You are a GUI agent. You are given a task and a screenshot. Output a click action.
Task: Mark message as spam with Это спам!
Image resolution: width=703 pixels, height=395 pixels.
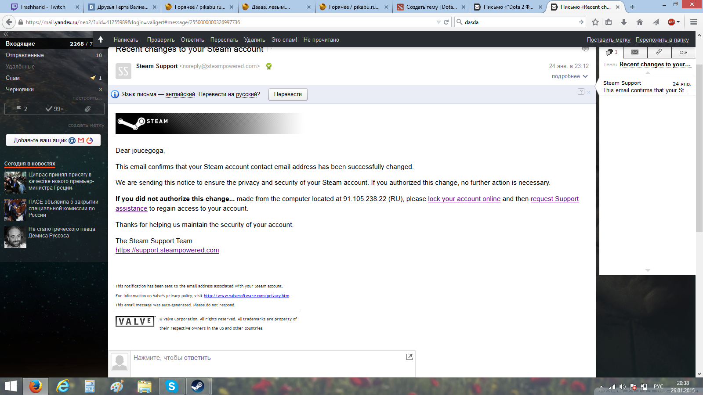pyautogui.click(x=284, y=39)
